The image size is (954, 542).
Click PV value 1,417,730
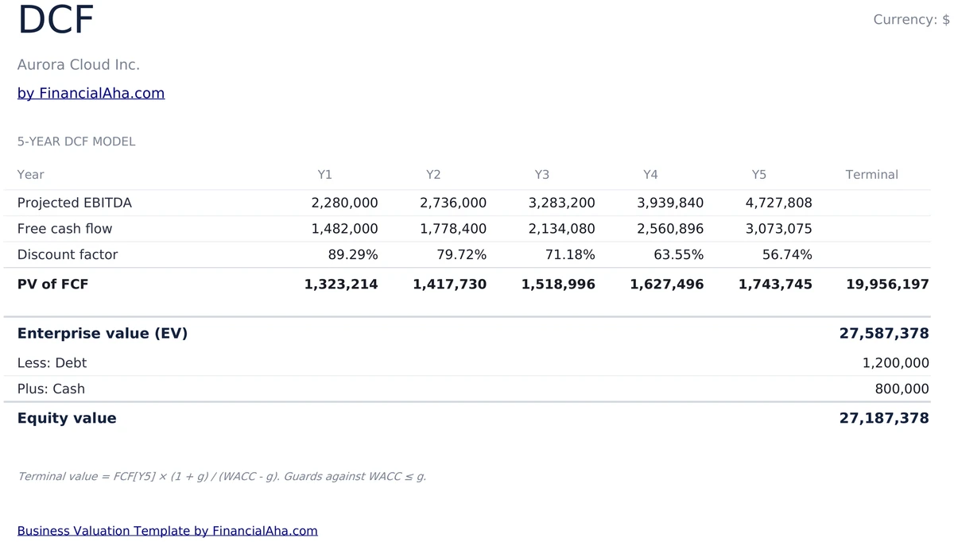click(450, 285)
